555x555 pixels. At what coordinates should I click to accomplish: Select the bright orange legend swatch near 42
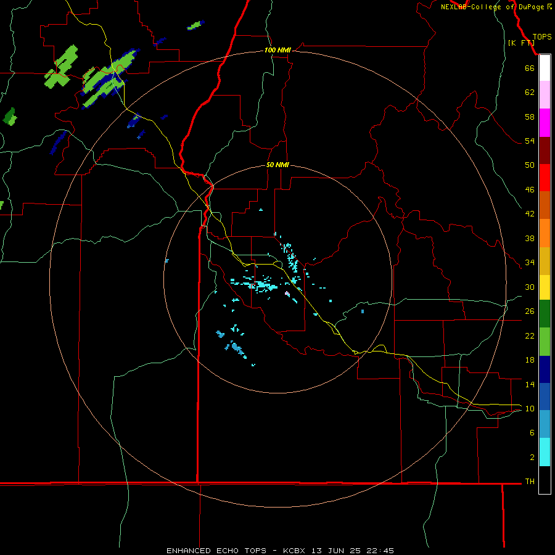[x=545, y=233]
